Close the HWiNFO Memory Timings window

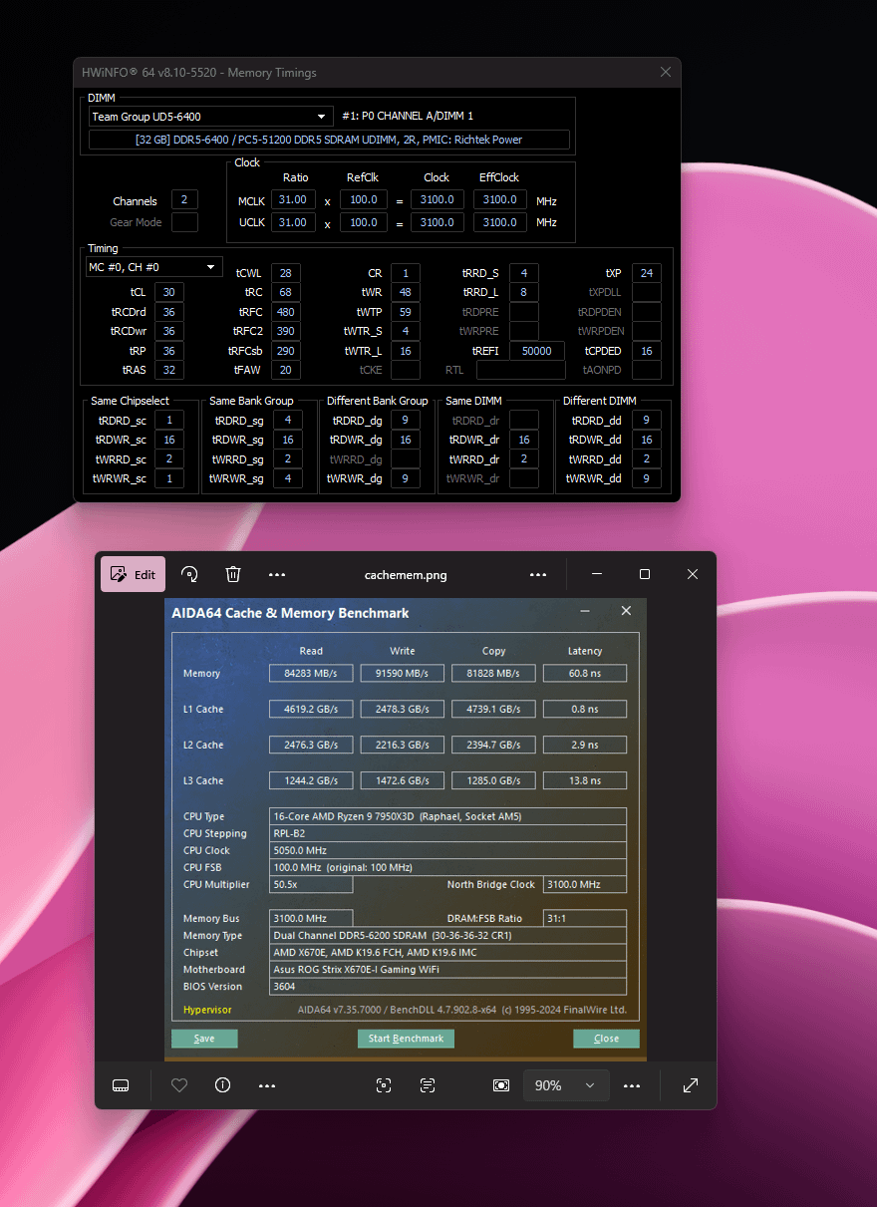pos(666,72)
